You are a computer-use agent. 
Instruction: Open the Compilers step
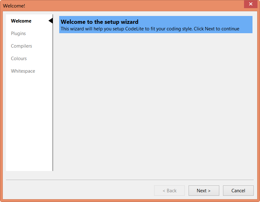point(21,46)
